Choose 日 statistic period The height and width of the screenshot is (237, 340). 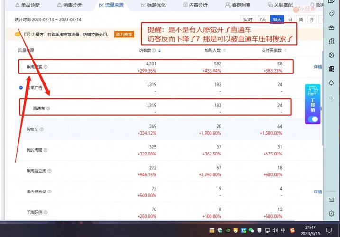pyautogui.click(x=290, y=19)
